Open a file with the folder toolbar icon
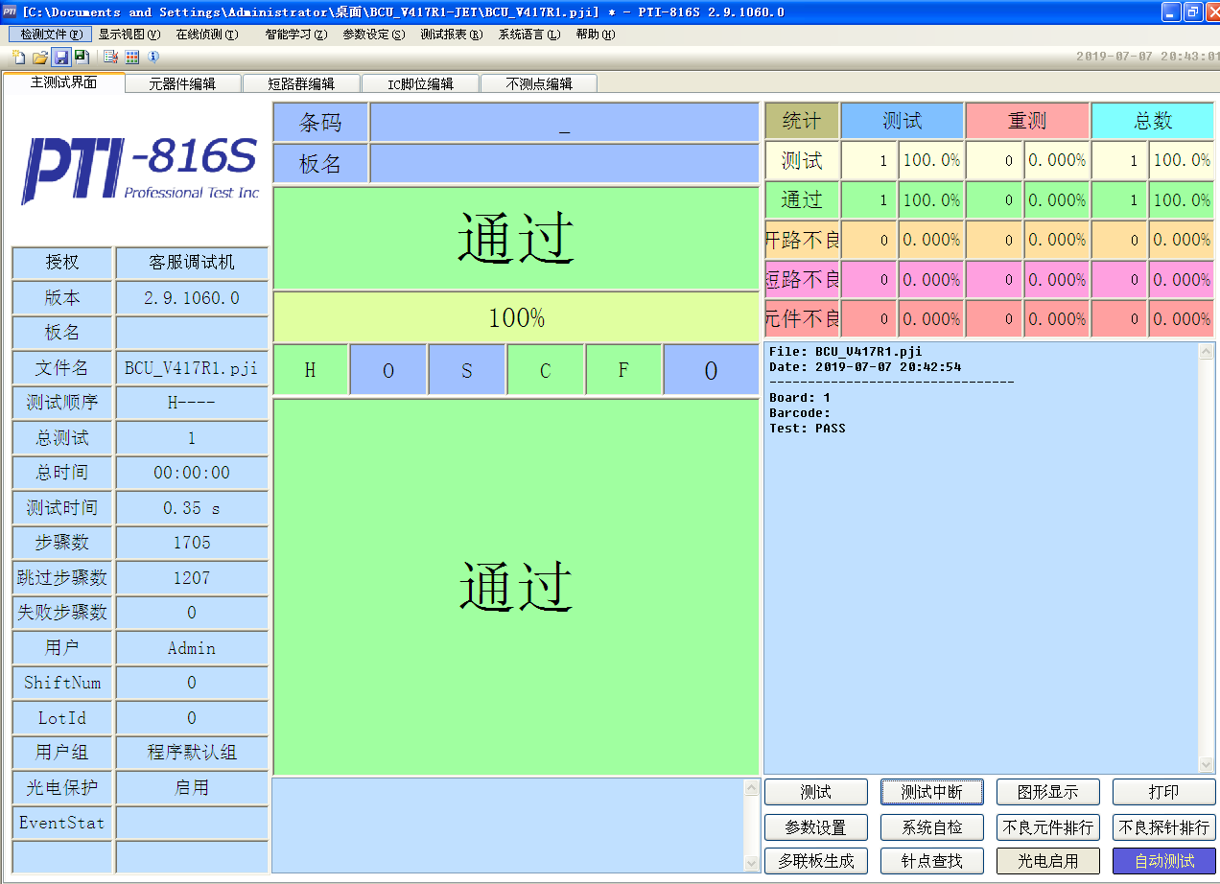The width and height of the screenshot is (1220, 884). pyautogui.click(x=40, y=58)
